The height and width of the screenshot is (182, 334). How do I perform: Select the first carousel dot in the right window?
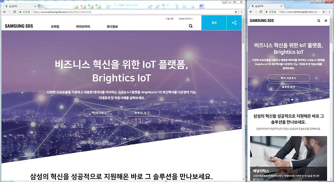[x=285, y=99]
